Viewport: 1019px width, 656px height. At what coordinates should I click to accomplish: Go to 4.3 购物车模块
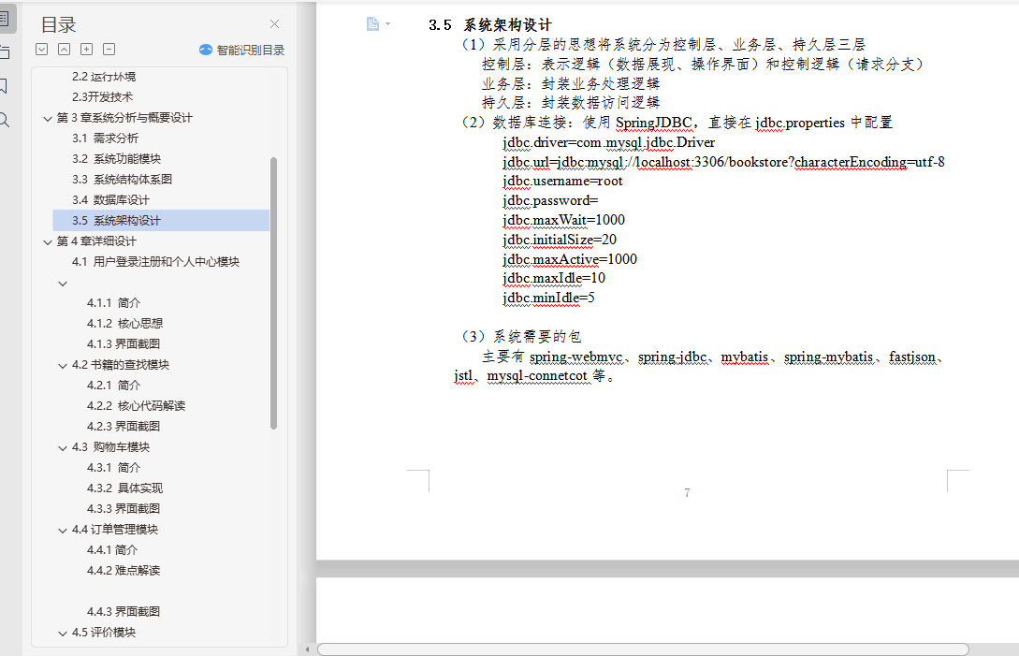[x=110, y=447]
